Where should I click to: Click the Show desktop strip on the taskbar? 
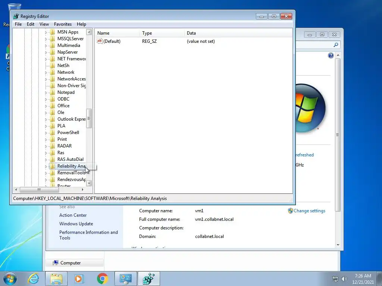(379, 279)
